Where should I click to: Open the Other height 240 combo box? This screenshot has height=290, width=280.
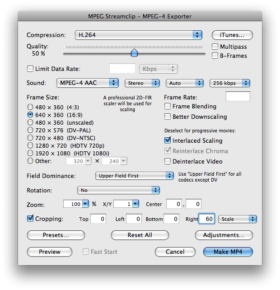click(x=114, y=161)
